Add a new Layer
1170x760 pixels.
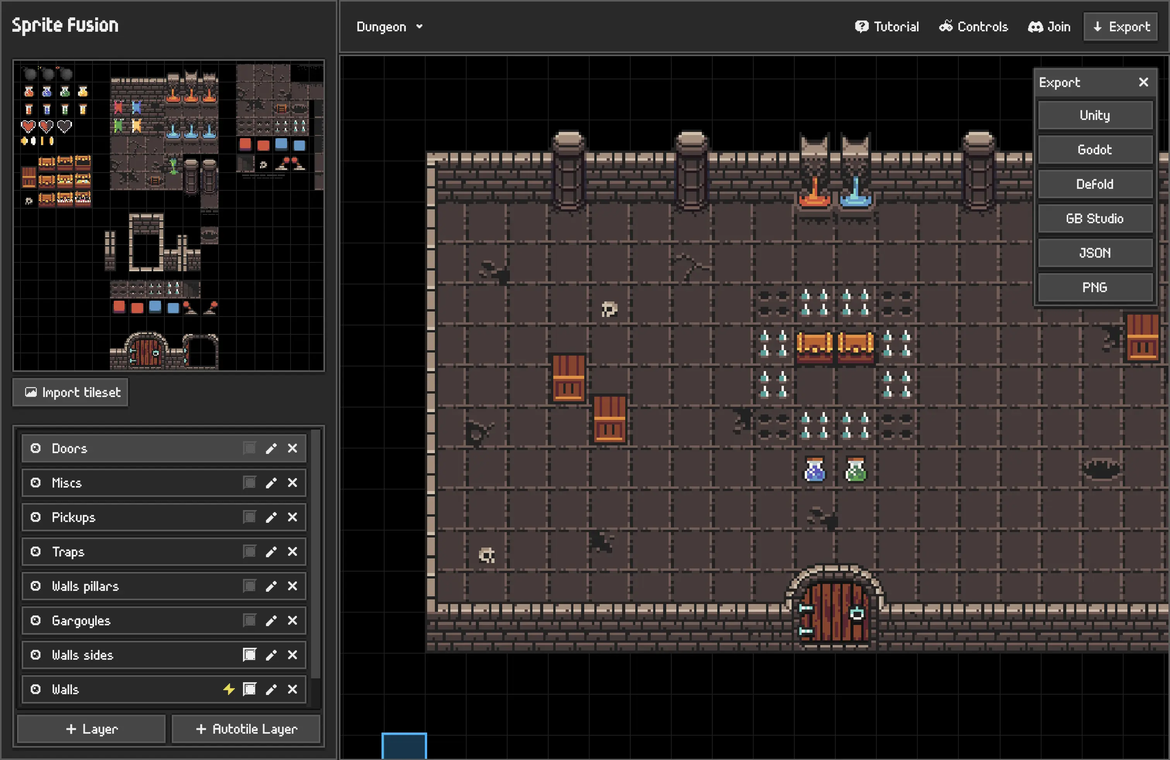tap(91, 729)
